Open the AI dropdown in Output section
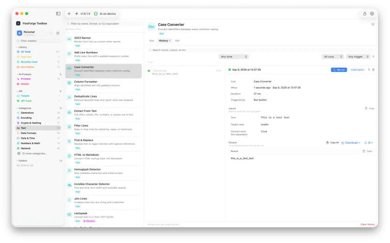Image resolution: width=390 pixels, height=243 pixels. pos(369,143)
